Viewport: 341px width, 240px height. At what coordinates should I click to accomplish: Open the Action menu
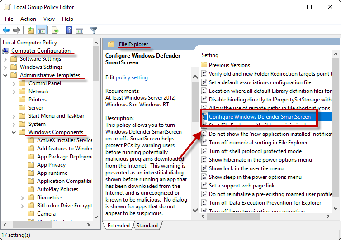click(x=28, y=19)
